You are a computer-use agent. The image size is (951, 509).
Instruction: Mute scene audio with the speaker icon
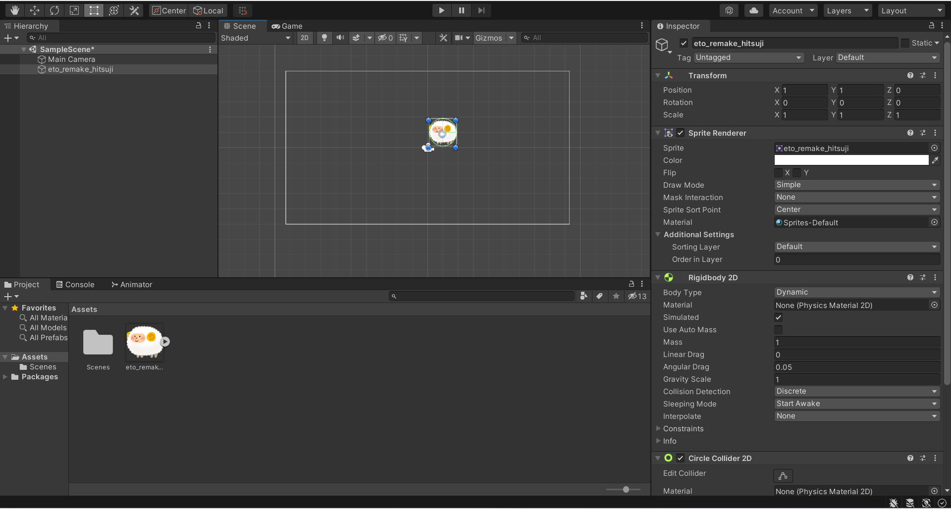[340, 38]
